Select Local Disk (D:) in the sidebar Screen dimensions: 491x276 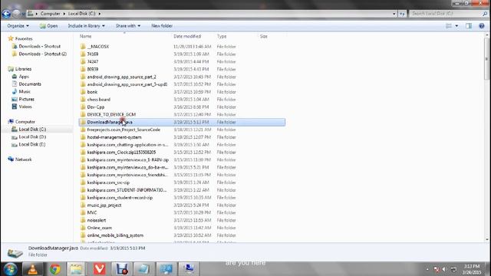32,136
